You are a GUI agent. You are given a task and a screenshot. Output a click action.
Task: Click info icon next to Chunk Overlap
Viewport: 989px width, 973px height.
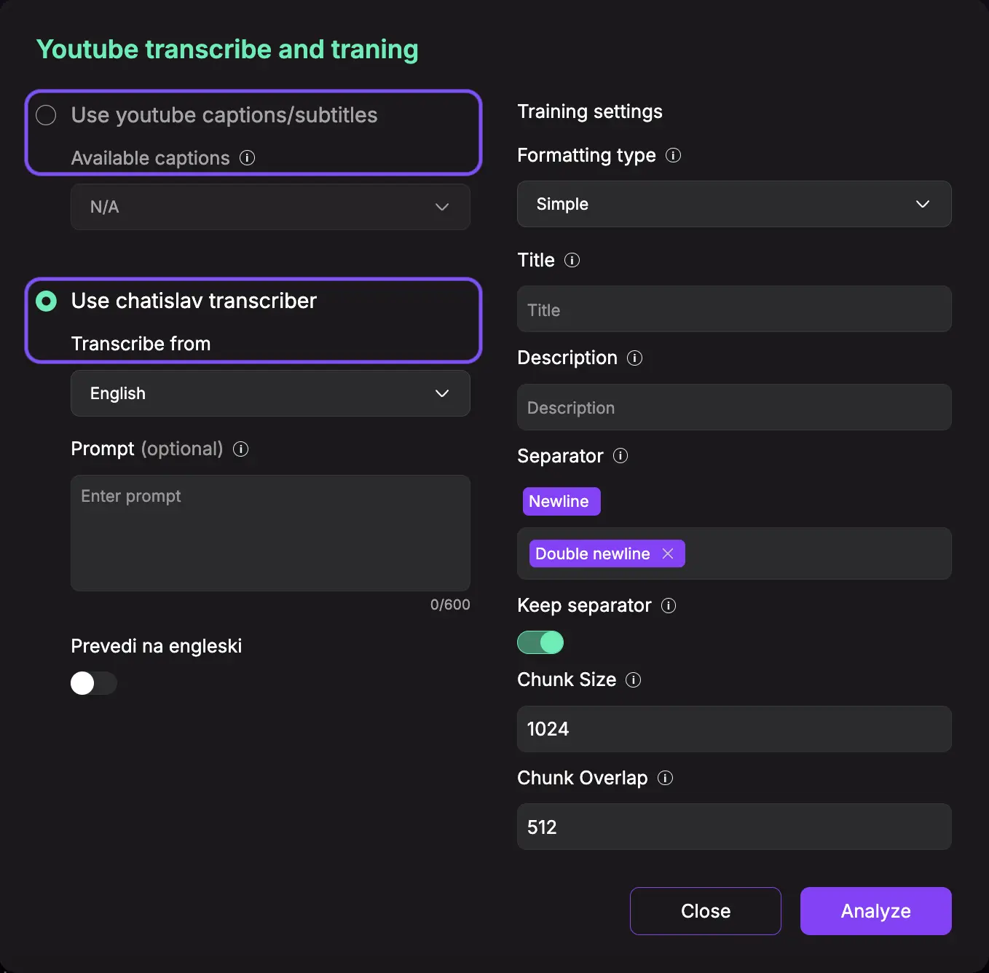665,778
